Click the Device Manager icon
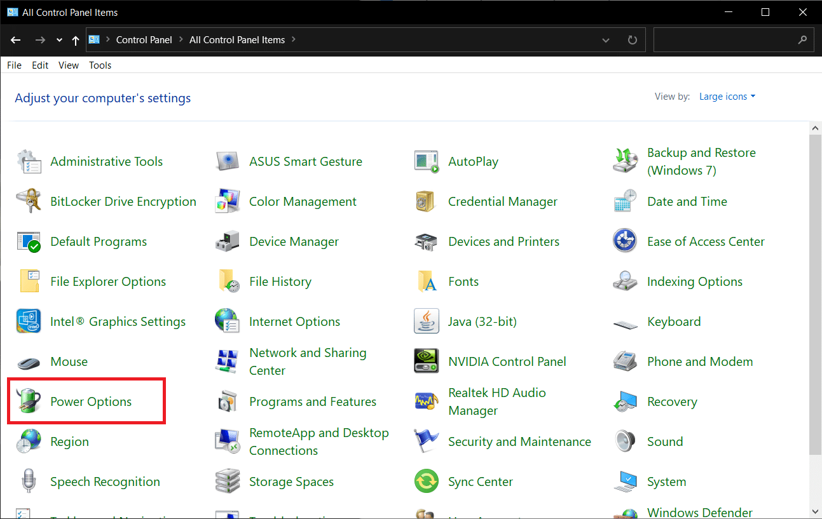Viewport: 822px width, 519px height. pos(228,241)
